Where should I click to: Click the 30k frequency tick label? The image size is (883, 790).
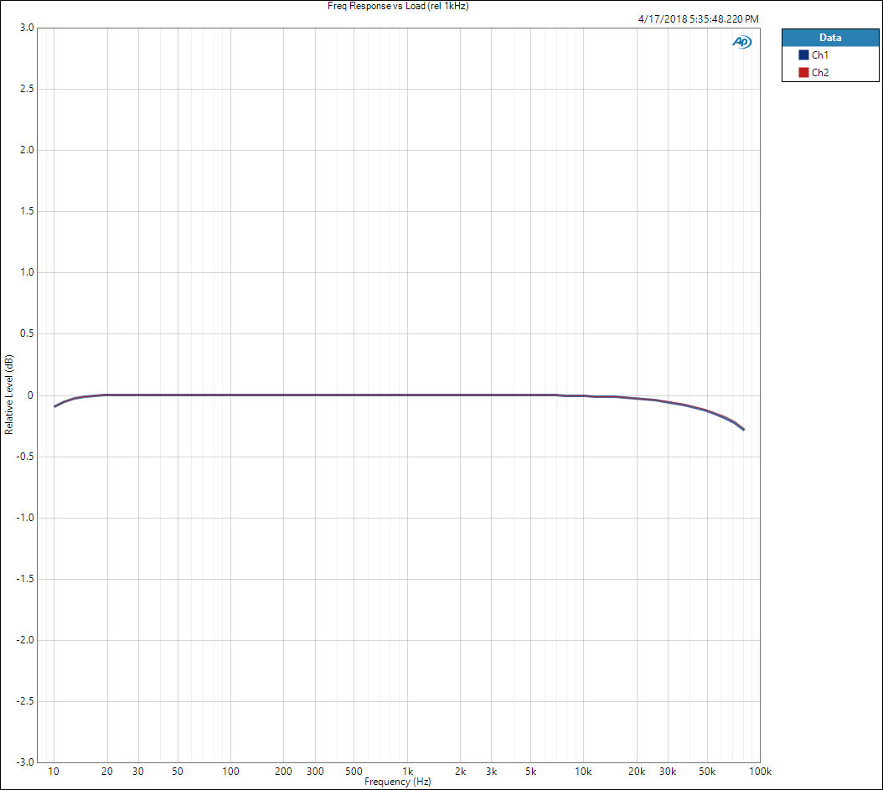pyautogui.click(x=668, y=772)
